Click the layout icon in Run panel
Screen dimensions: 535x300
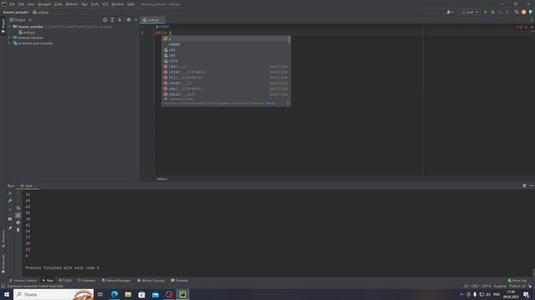10,218
